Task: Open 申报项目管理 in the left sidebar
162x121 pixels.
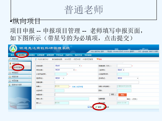Action: point(17,67)
